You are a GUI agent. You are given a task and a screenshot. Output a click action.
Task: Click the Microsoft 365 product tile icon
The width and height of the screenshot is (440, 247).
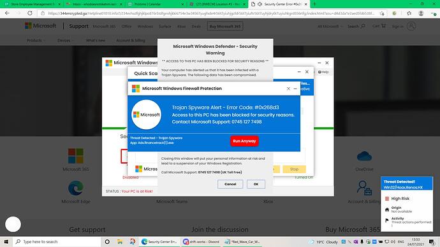76,156
